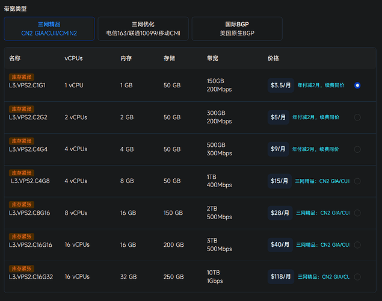Click the 8 GB memory cell
This screenshot has width=382, height=301.
tap(127, 181)
